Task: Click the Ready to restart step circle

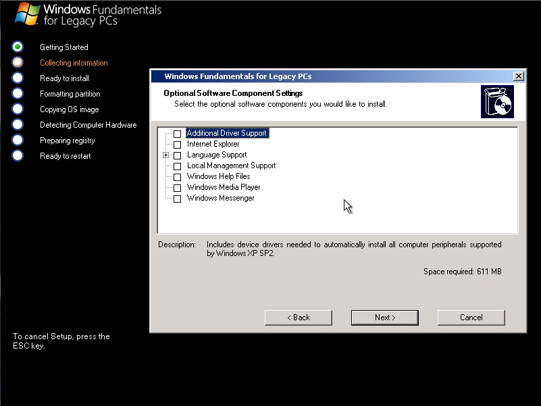Action: tap(17, 156)
